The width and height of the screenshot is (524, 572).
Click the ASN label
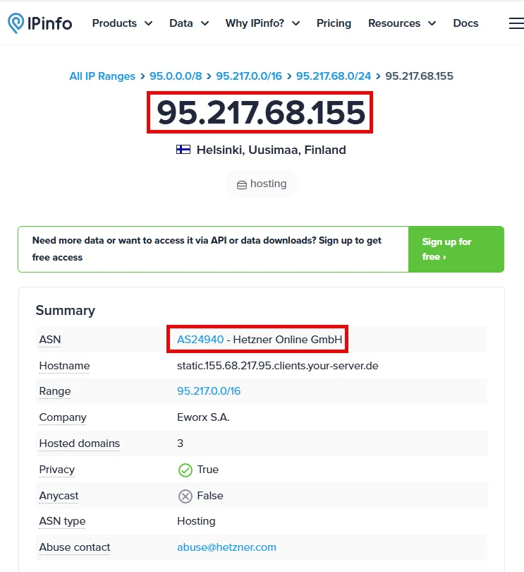pyautogui.click(x=50, y=340)
